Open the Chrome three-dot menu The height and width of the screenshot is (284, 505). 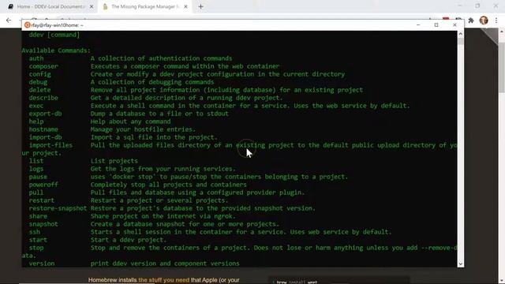(496, 21)
